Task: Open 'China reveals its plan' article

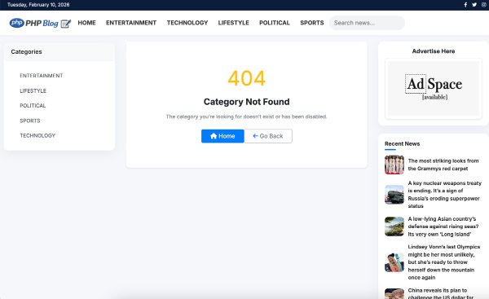Action: pos(441,293)
